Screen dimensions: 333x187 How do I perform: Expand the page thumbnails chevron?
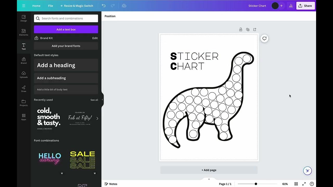coord(209,179)
